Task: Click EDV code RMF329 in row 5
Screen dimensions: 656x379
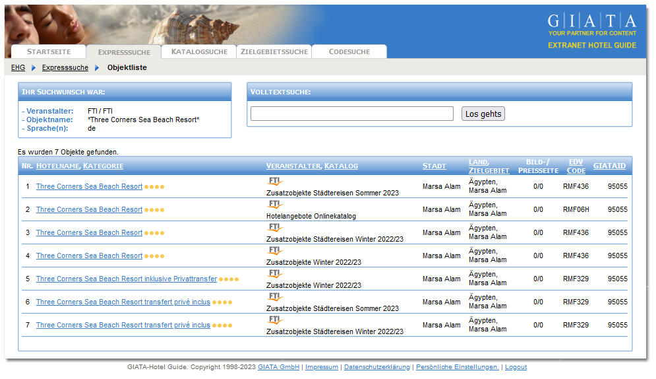Action: click(x=576, y=279)
